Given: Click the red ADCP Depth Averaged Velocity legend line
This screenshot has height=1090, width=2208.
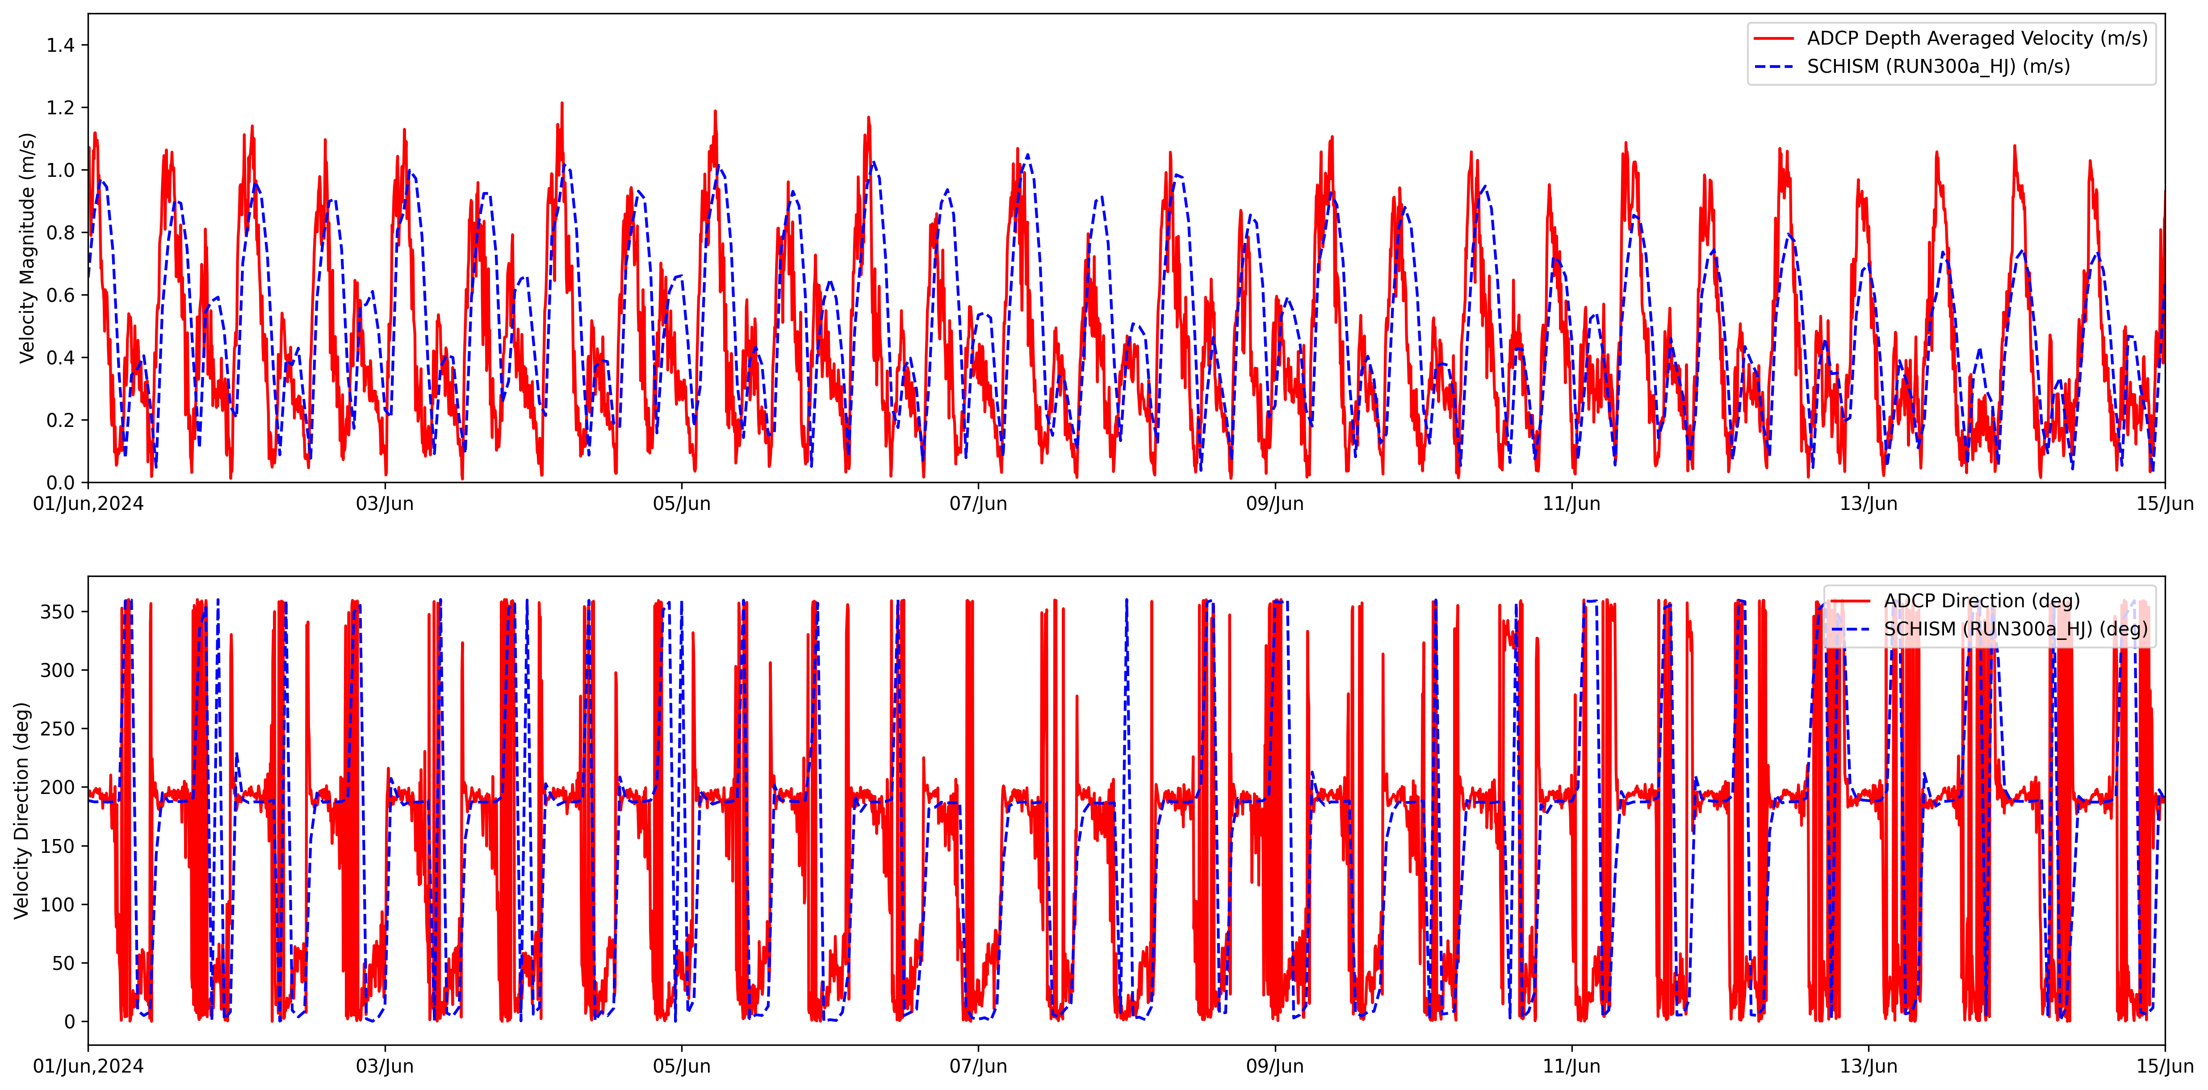Looking at the screenshot, I should point(1773,38).
